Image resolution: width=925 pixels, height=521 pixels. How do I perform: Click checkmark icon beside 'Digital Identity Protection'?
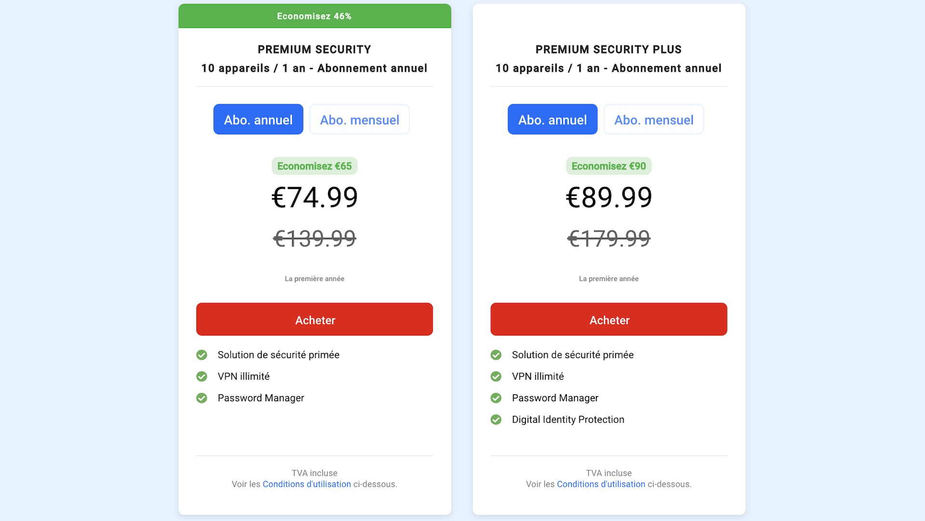[x=496, y=420]
